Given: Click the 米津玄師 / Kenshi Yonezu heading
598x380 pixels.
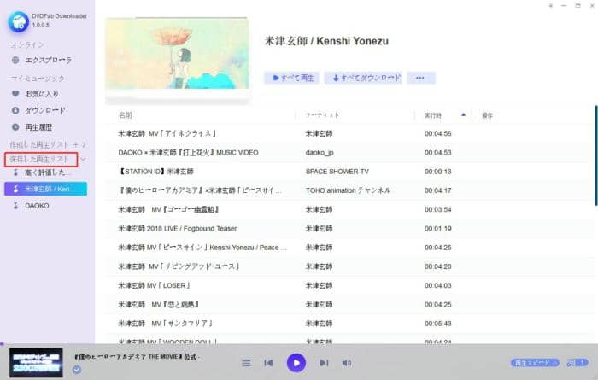Looking at the screenshot, I should point(326,41).
